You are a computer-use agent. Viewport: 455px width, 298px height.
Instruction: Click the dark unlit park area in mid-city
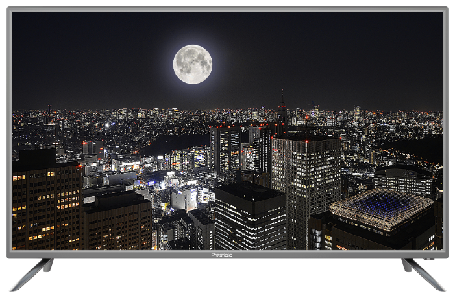pyautogui.click(x=175, y=141)
